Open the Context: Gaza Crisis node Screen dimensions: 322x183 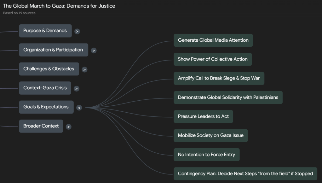pos(45,88)
